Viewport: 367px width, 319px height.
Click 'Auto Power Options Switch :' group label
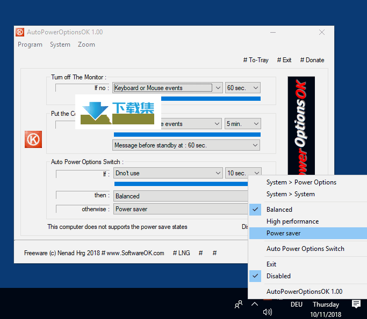pos(87,162)
